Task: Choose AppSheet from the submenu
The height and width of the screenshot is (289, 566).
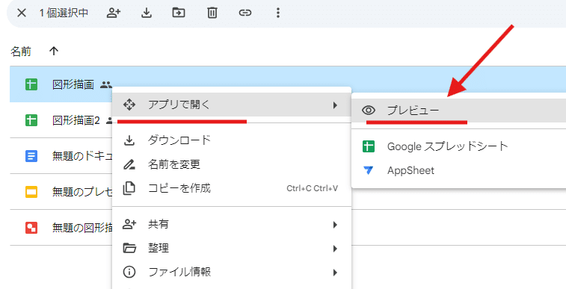Action: [x=458, y=170]
